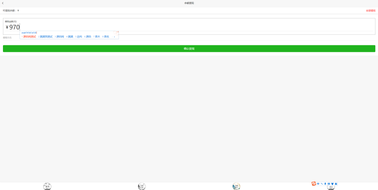
Task: Pick the 源码网 candidate word
Action: 60,37
